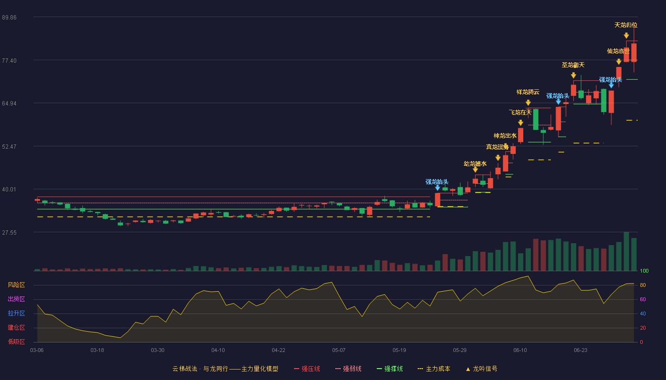Click the yellow arrow under 圣龙御天
666x380 pixels.
[x=573, y=76]
